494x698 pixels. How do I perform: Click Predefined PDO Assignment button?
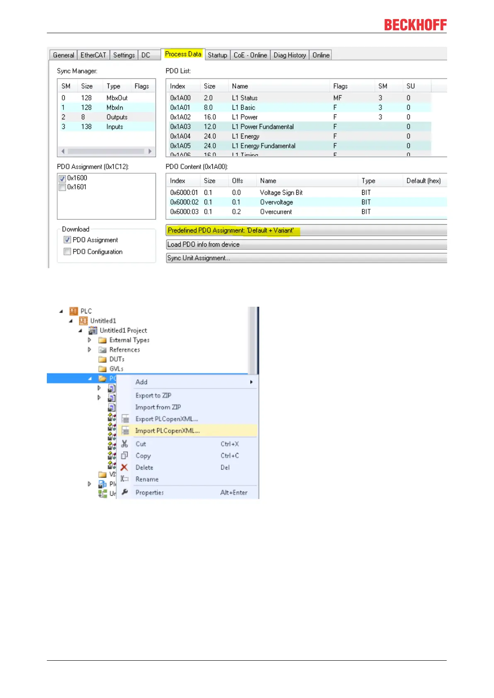pos(306,230)
